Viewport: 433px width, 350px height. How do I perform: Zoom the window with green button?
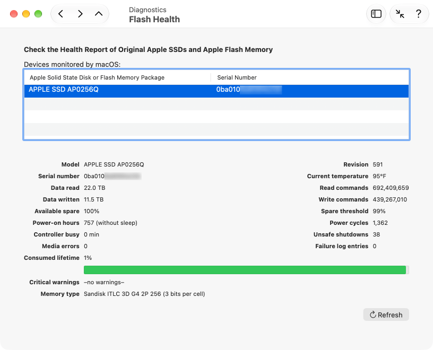point(38,14)
